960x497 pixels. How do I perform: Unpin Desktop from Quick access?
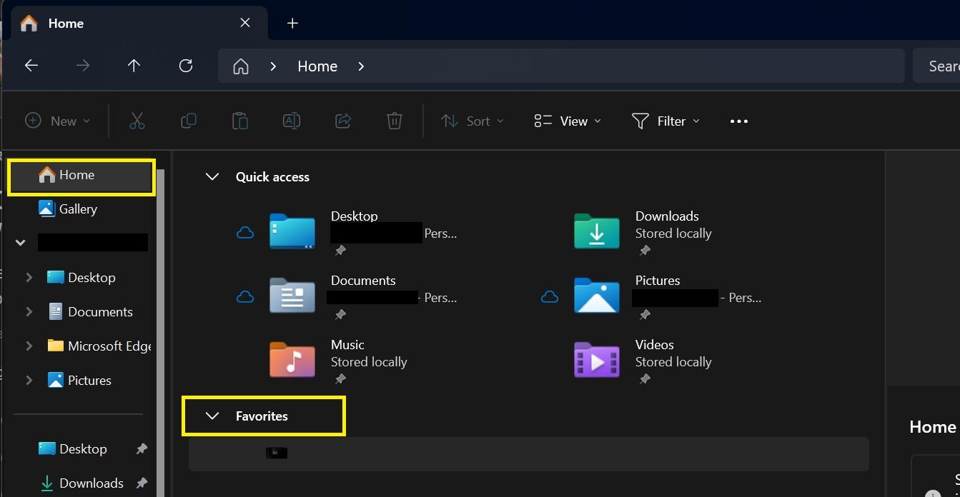341,250
